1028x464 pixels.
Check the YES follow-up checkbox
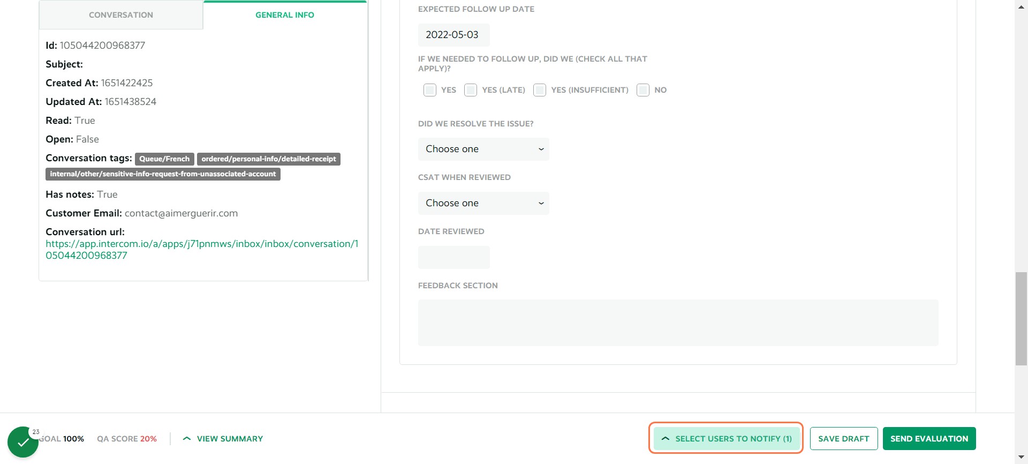coord(430,90)
